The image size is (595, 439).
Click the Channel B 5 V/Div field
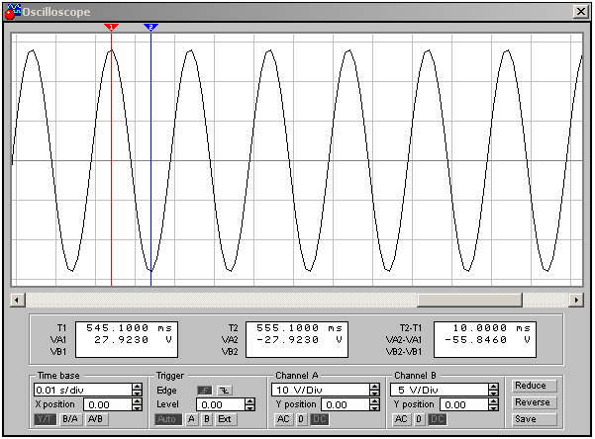[x=440, y=390]
